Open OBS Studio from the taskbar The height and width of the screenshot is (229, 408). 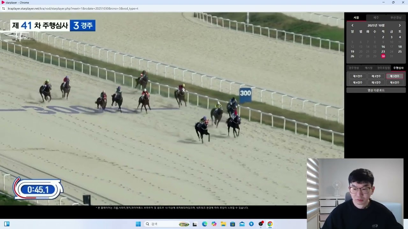point(261,224)
